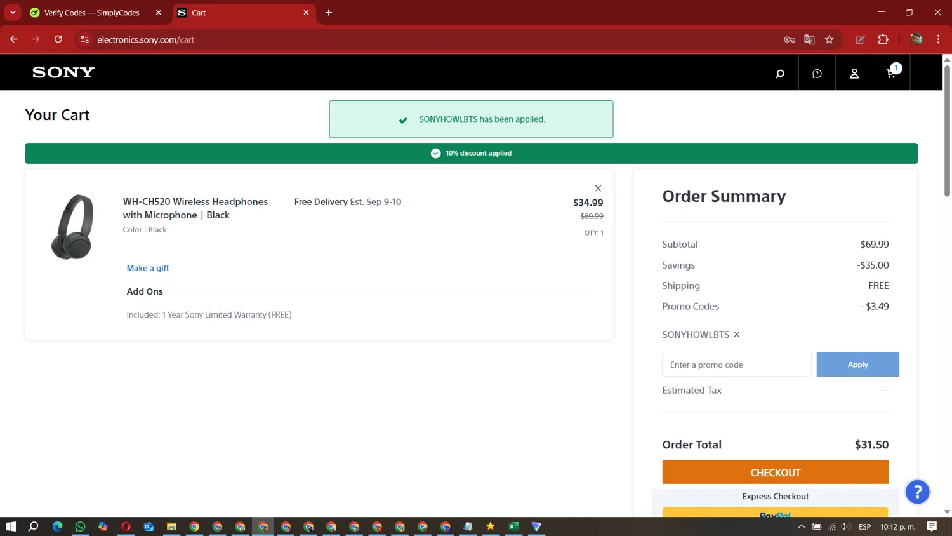Click the blue floating help question button
952x536 pixels.
pos(917,492)
